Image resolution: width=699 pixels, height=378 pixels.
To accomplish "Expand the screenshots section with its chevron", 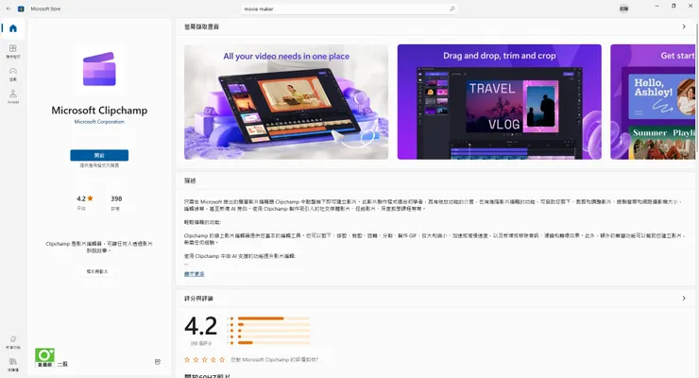I will click(x=684, y=26).
